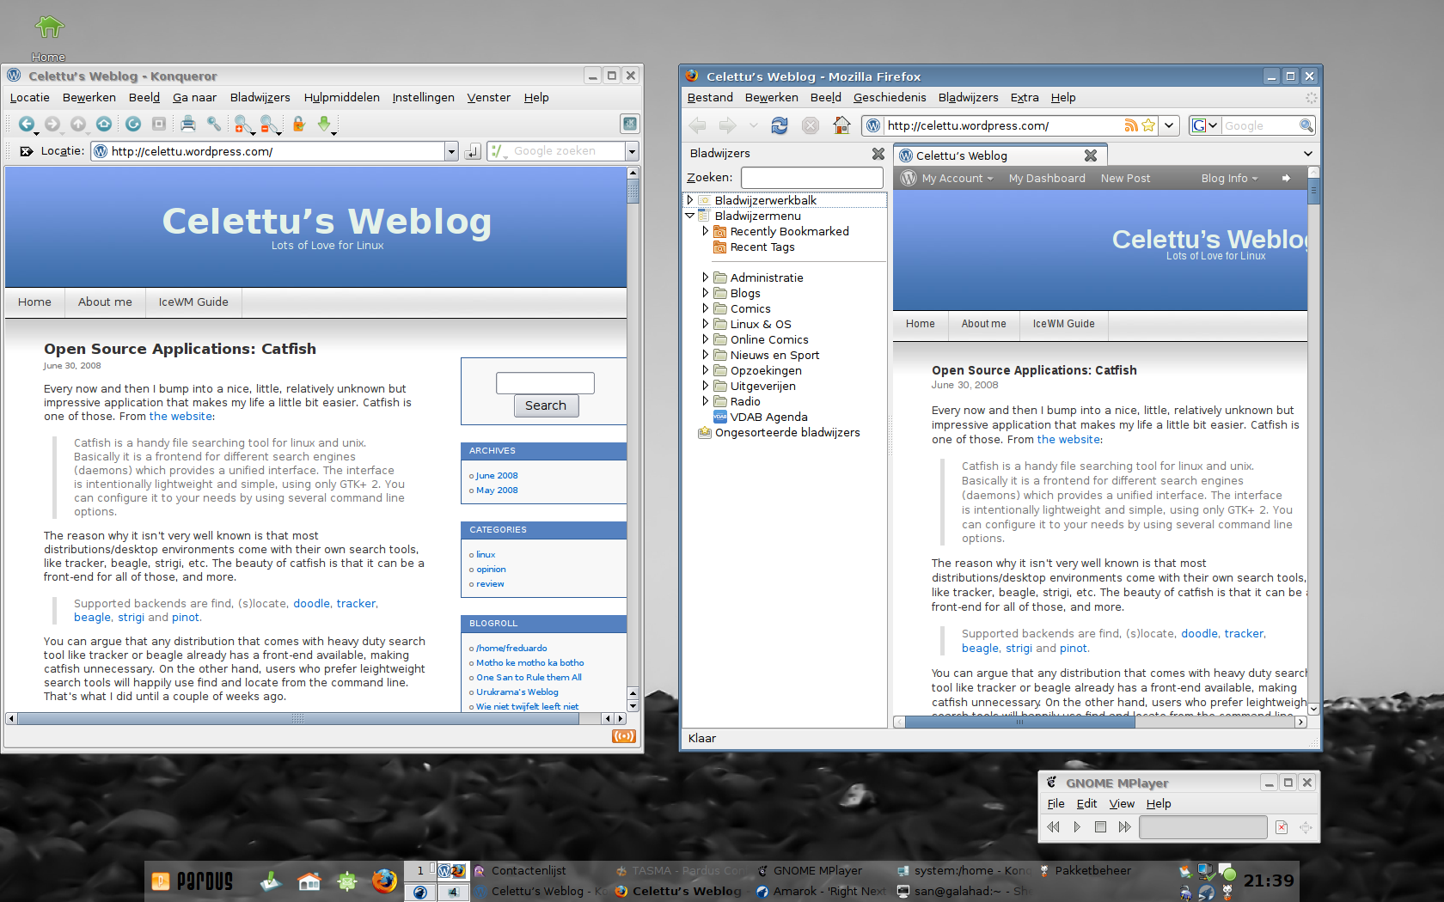Open Hulpmiddelen menu in Konqueror

341,97
